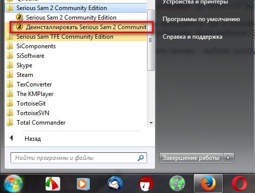Click the Завершение работы button
Screen dimensions: 255x193
tap(191, 158)
